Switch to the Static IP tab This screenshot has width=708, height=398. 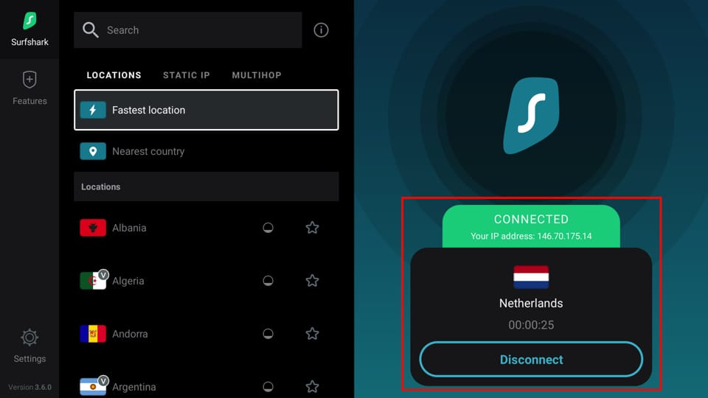(187, 75)
